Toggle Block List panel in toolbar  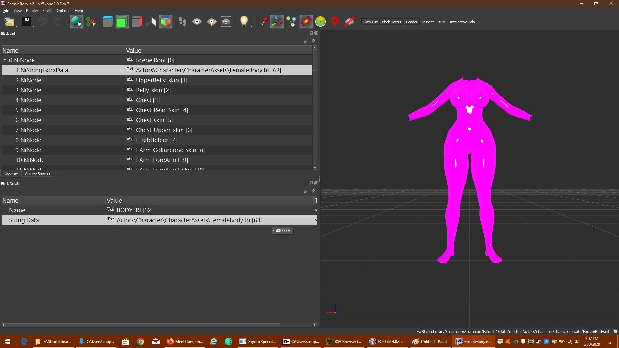pyautogui.click(x=370, y=22)
